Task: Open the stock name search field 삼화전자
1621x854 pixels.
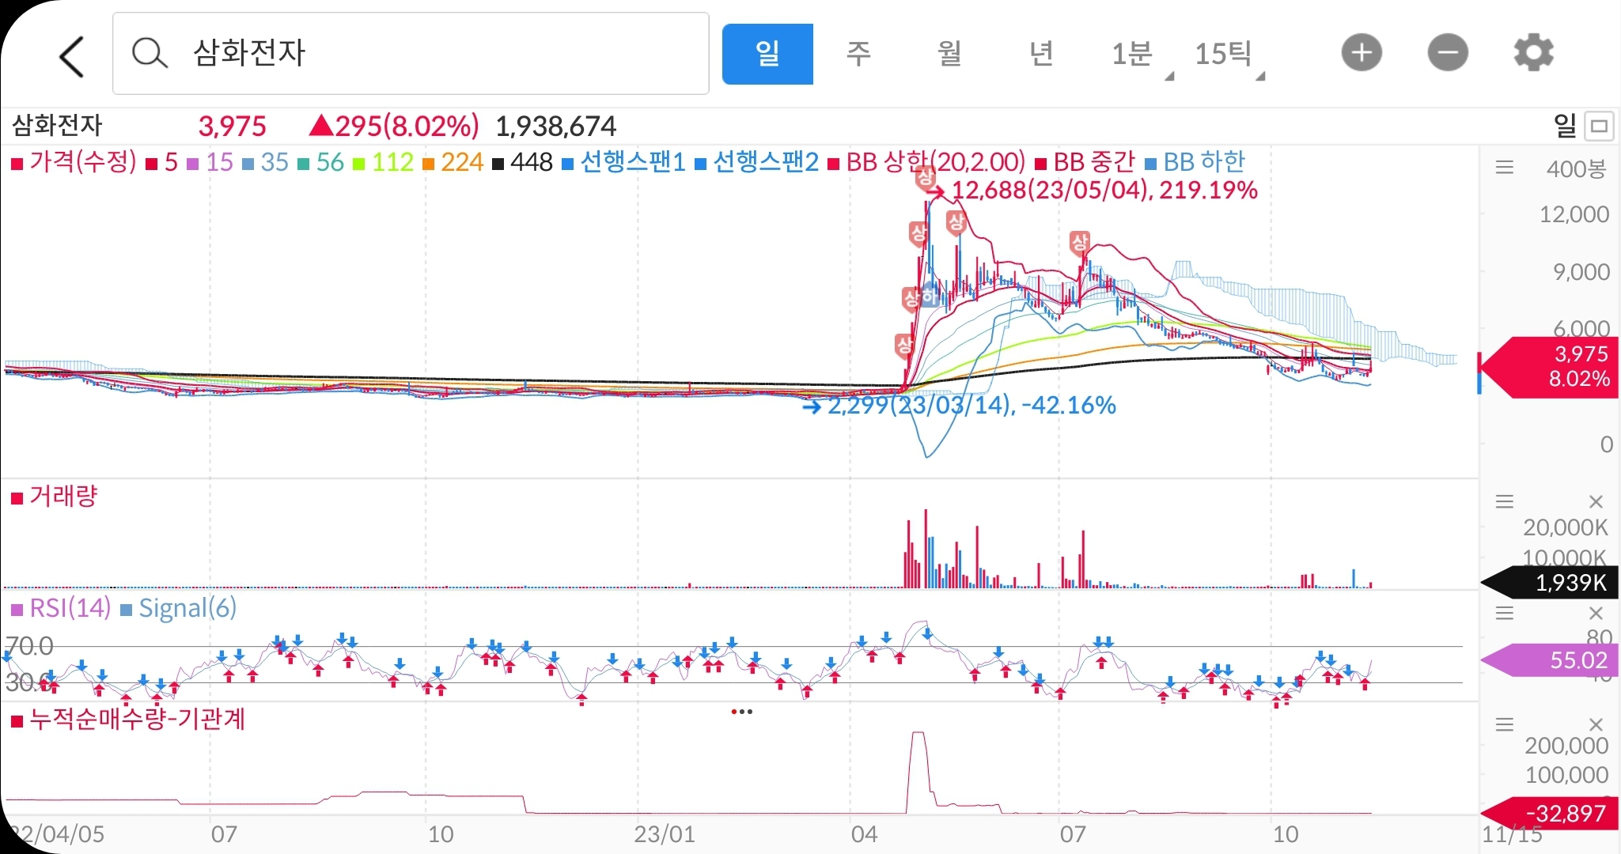Action: [411, 54]
